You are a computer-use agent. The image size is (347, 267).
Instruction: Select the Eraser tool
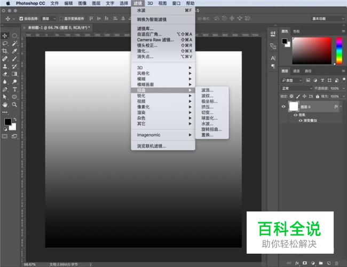pyautogui.click(x=5, y=74)
